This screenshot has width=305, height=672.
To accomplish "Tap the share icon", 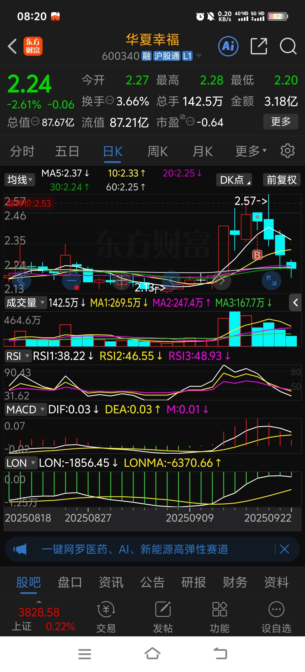I will pyautogui.click(x=259, y=46).
